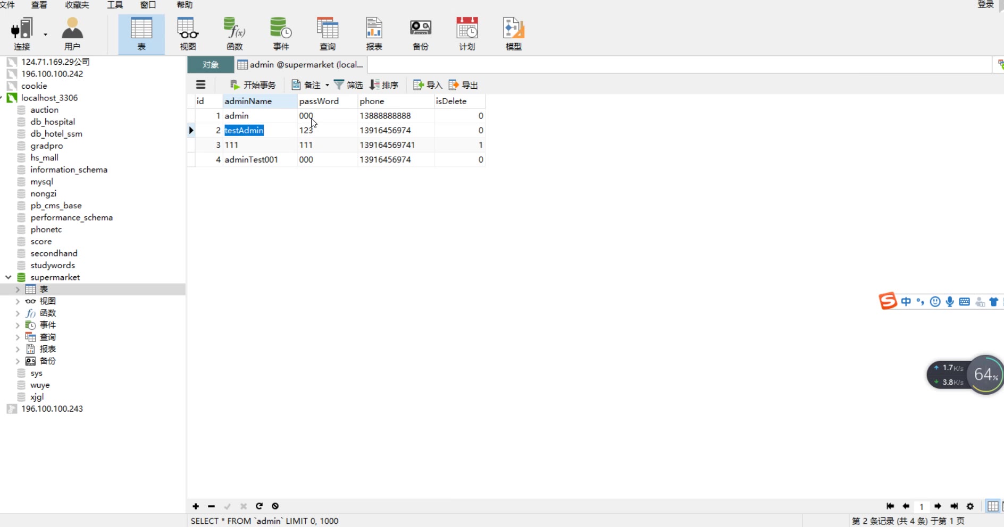Click Sogou input microphone icon

coord(950,302)
